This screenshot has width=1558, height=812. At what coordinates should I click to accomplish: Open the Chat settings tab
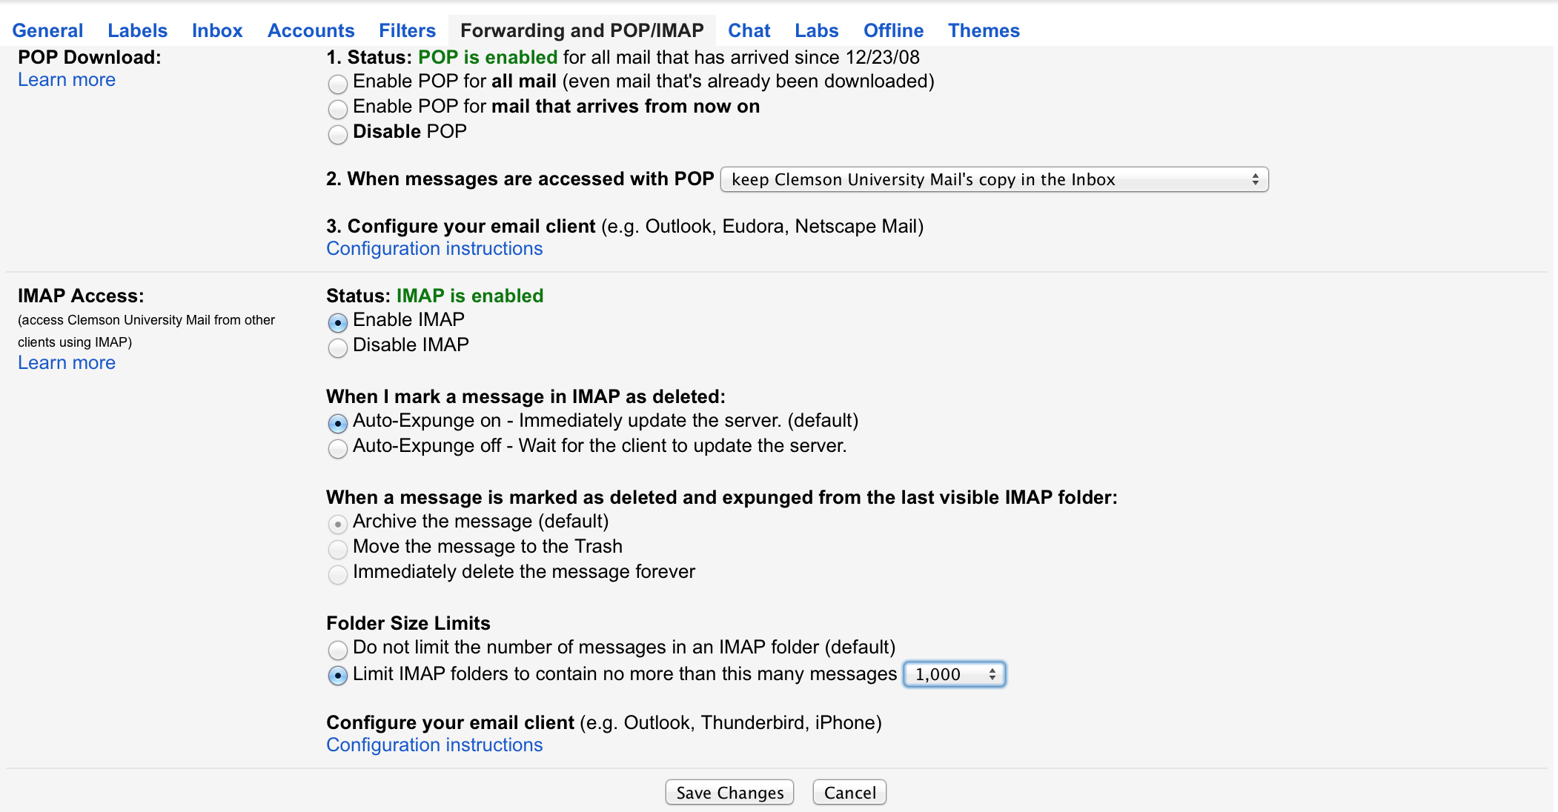point(749,30)
